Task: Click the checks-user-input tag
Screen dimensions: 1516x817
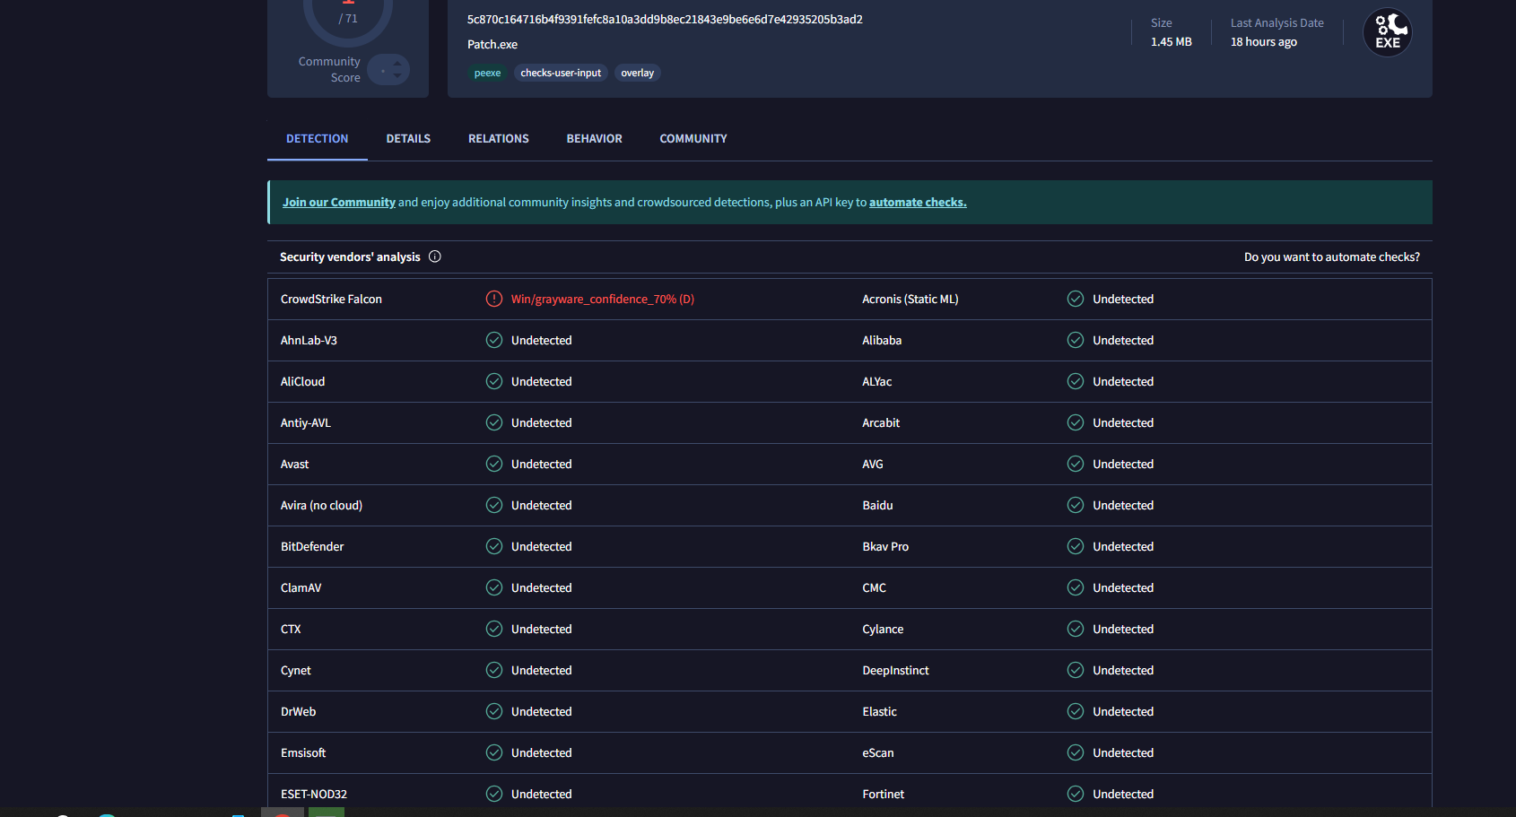Action: pyautogui.click(x=561, y=74)
